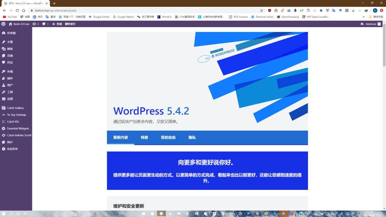Screen dimensions: 386x217
Task: Open the 文章 posts menu in sidebar
Action: 16,42
